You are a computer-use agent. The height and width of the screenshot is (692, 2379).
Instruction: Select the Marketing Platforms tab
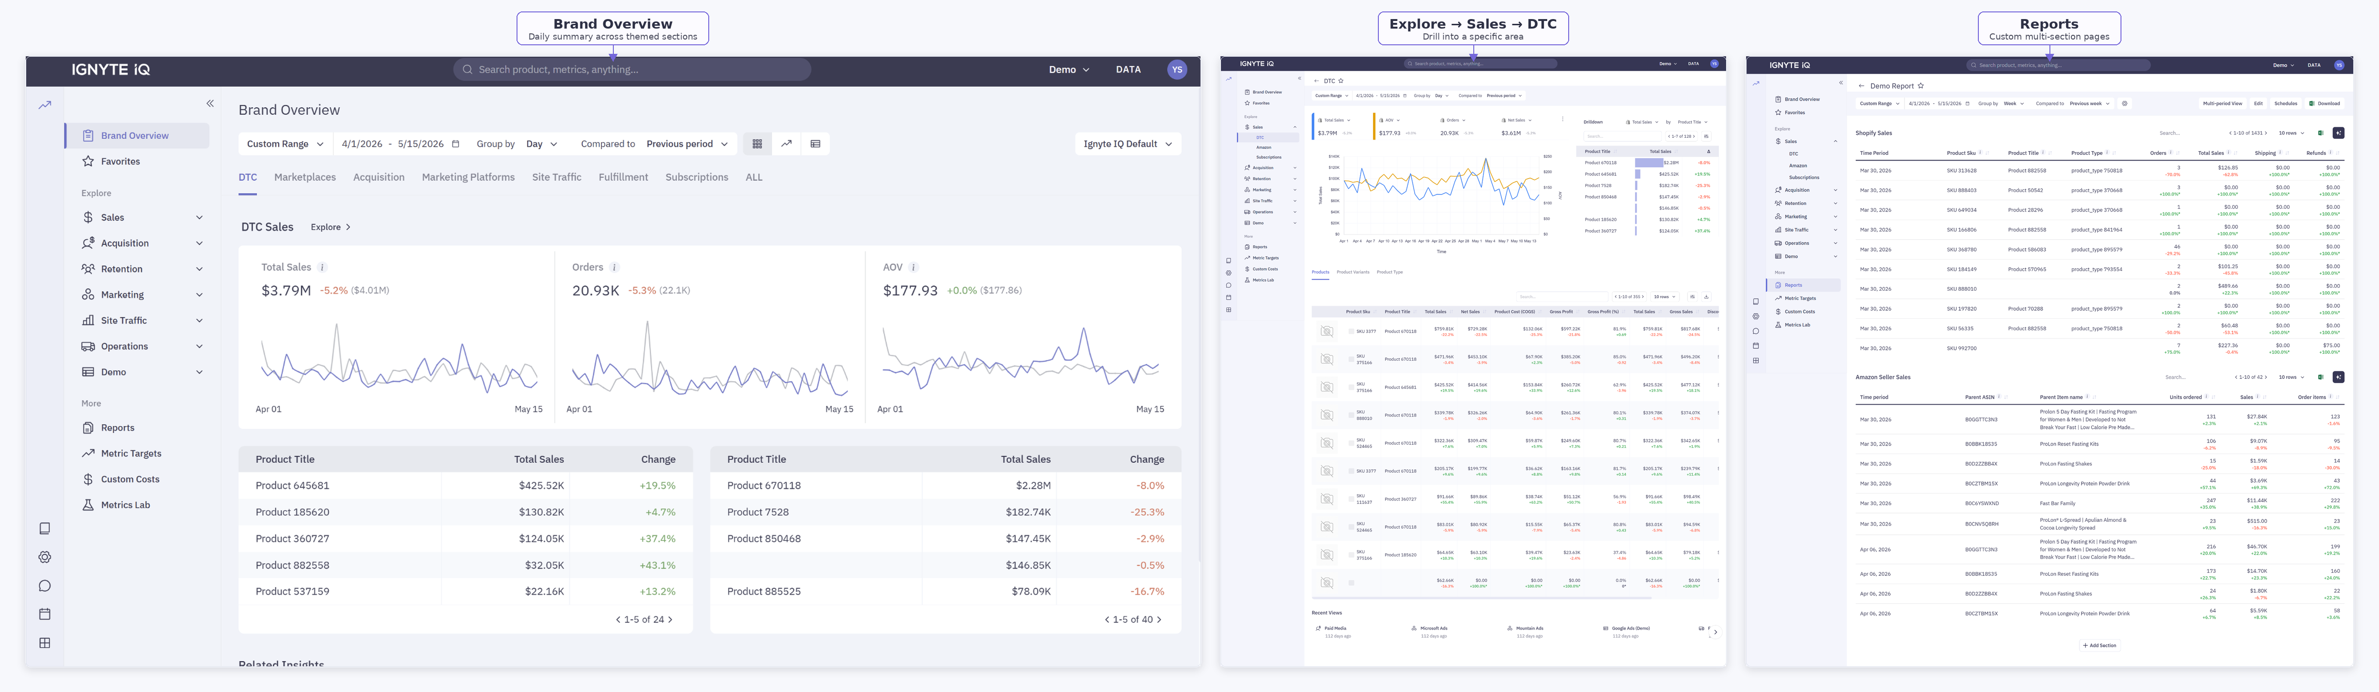(x=468, y=177)
